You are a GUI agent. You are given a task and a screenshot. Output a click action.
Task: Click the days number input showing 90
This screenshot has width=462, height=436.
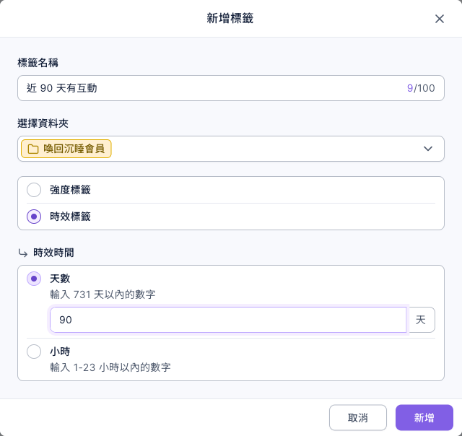coord(228,320)
